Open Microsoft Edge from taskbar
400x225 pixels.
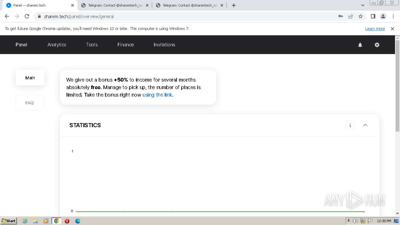tap(78, 221)
